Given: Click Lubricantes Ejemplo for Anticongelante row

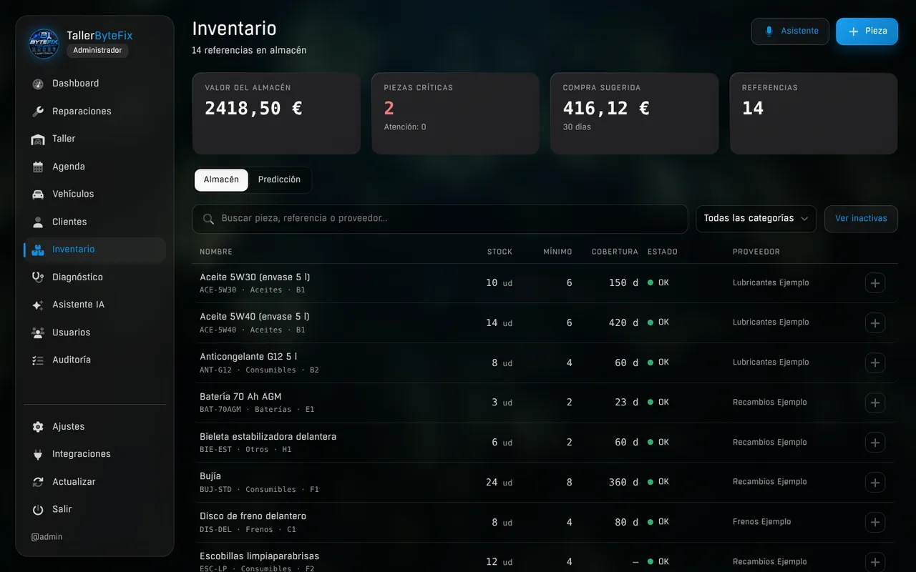Looking at the screenshot, I should tap(771, 363).
